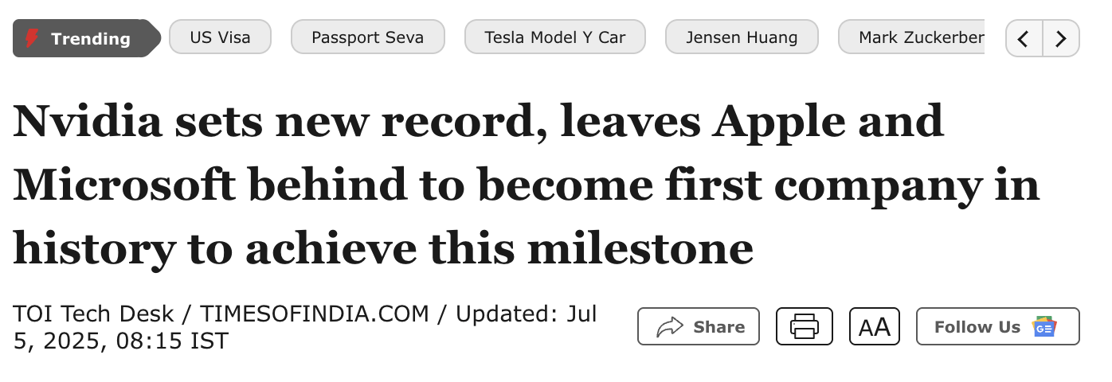Select the Passport Seva trending chip
1112x382 pixels.
tap(367, 37)
